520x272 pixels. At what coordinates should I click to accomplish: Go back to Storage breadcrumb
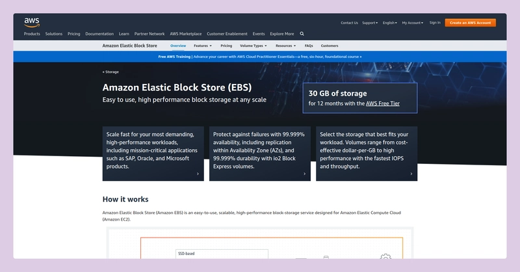click(x=110, y=72)
